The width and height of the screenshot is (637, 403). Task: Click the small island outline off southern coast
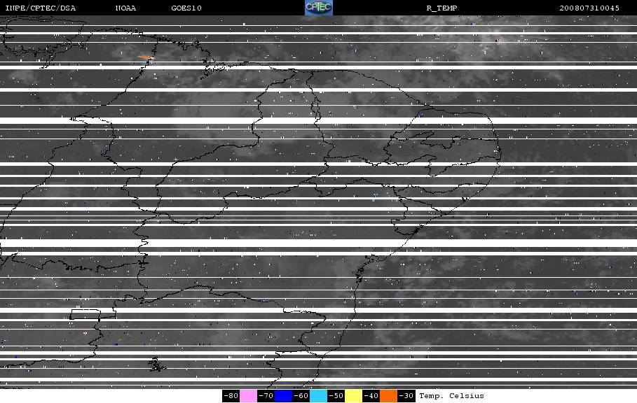point(155,364)
